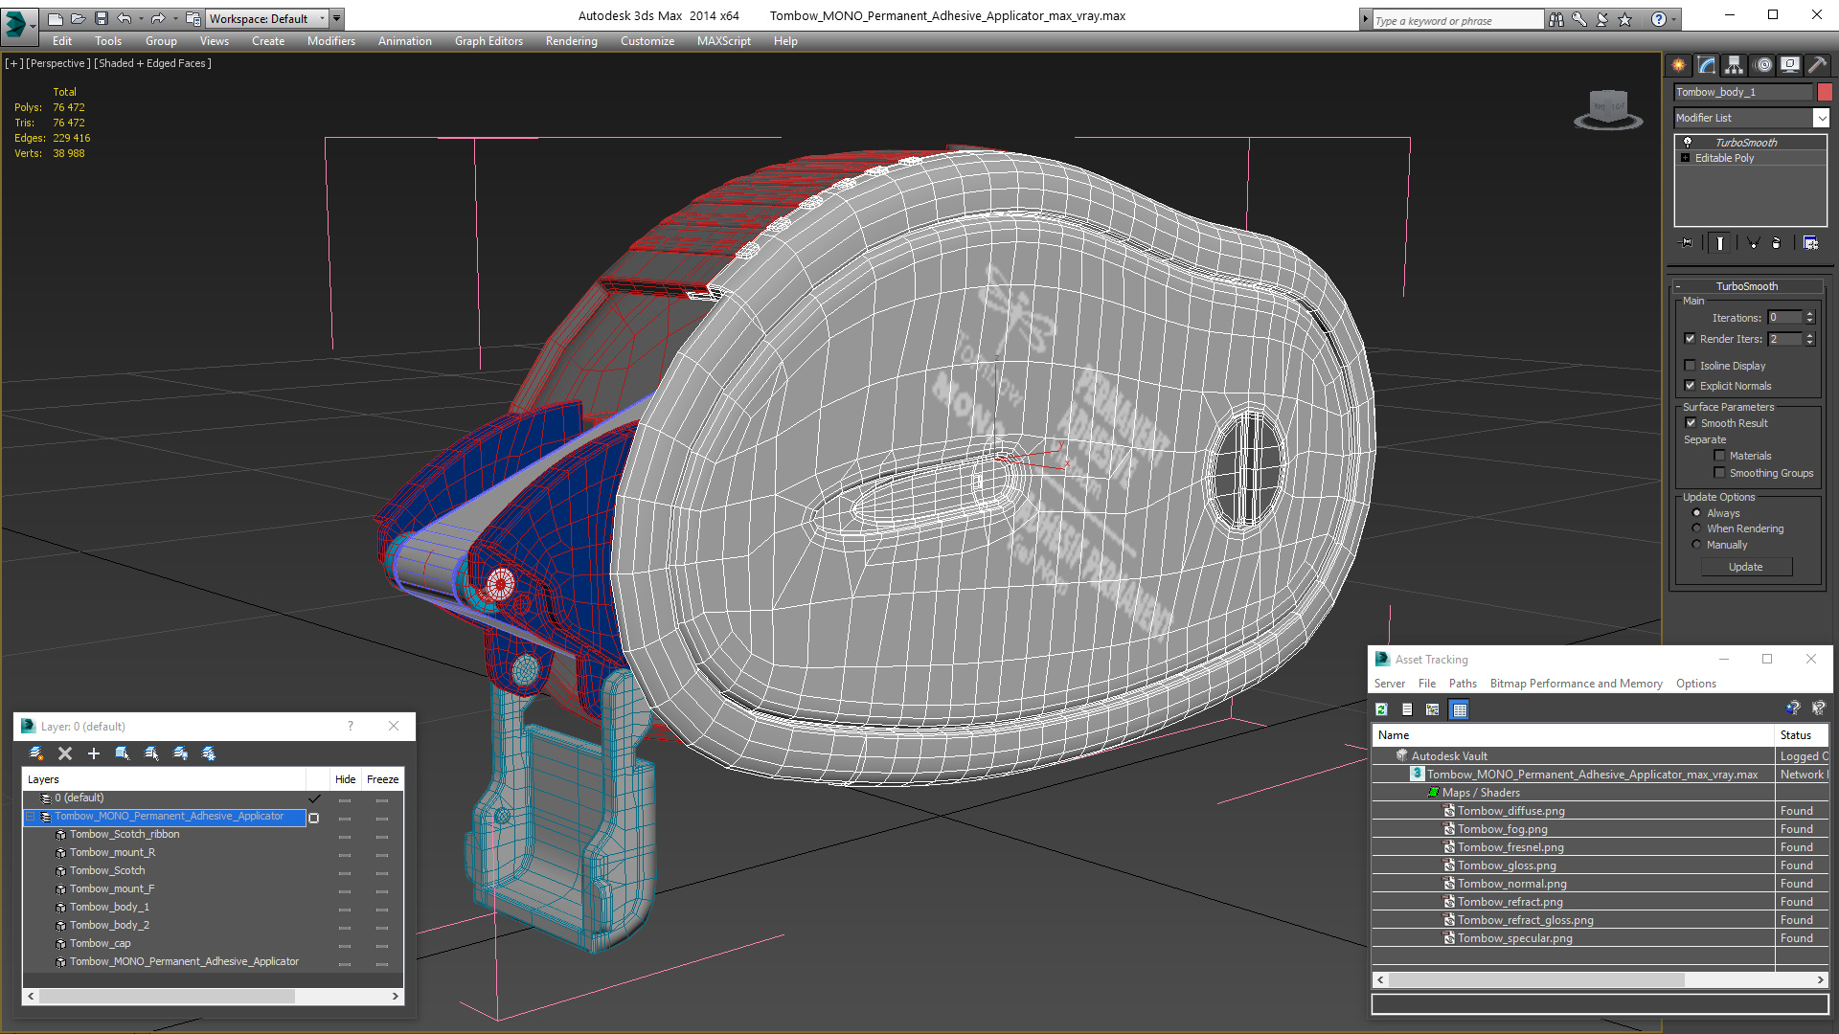Viewport: 1839px width, 1034px height.
Task: Click the binoculars search icon
Action: click(1556, 19)
